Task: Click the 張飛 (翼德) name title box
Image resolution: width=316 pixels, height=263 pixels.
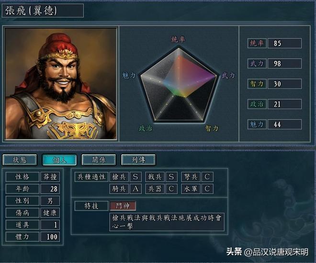Action: 43,11
